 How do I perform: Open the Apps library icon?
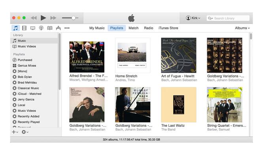58,28
